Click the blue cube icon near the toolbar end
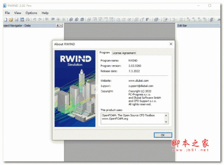This screenshot has height=165, width=224. pyautogui.click(x=212, y=19)
